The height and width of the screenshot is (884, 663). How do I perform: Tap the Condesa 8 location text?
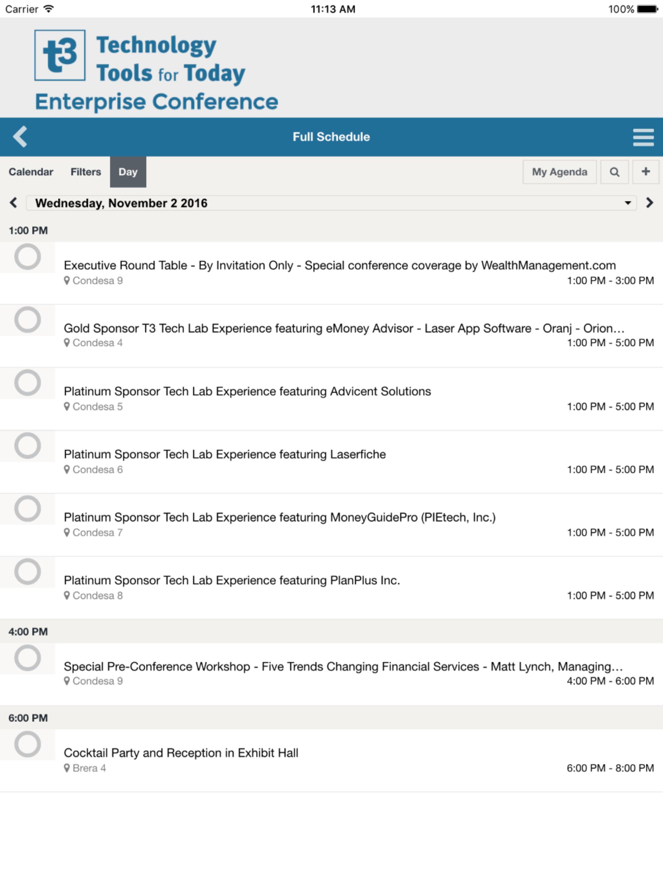[x=97, y=595]
